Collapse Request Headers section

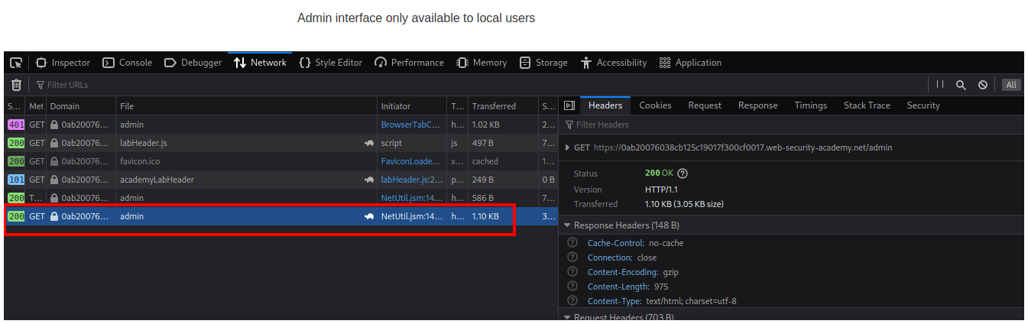[x=567, y=317]
